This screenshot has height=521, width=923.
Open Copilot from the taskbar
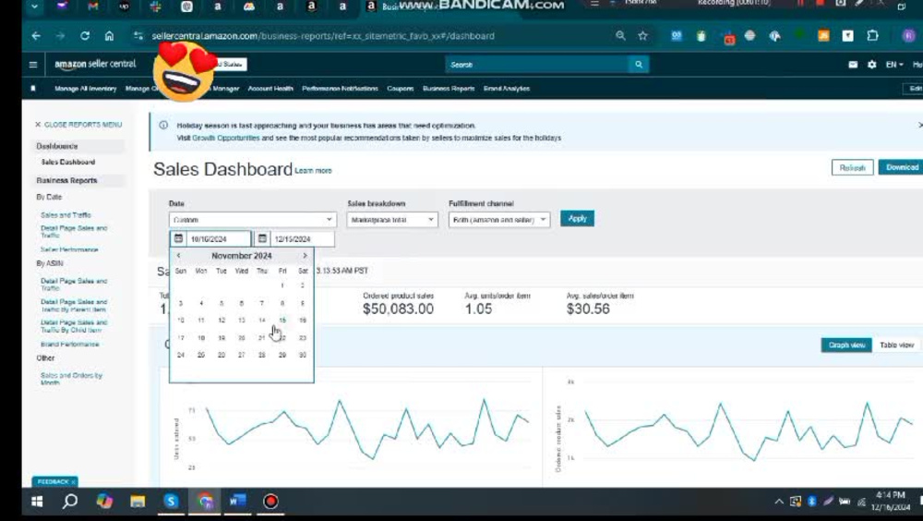(104, 501)
